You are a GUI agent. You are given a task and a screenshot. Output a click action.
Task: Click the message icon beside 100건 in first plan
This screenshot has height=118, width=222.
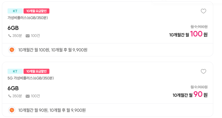click(x=28, y=36)
